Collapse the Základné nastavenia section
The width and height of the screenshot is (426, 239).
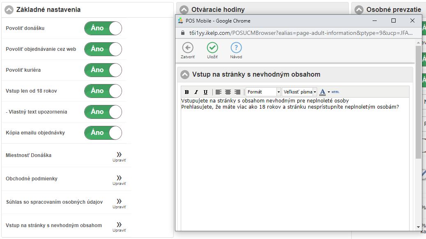(9, 9)
